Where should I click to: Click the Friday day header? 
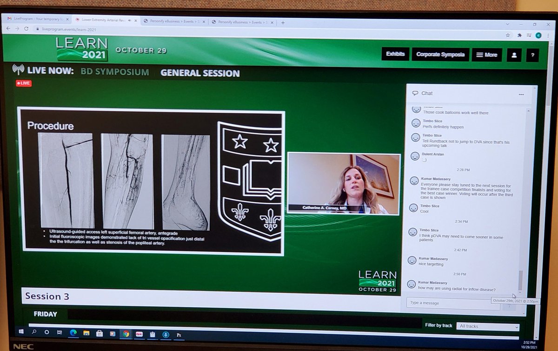[46, 314]
